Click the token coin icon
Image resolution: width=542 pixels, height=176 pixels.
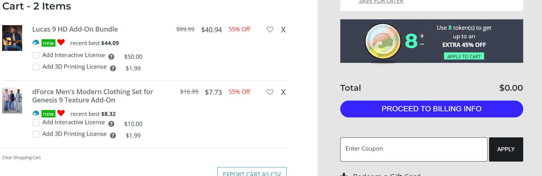(382, 41)
